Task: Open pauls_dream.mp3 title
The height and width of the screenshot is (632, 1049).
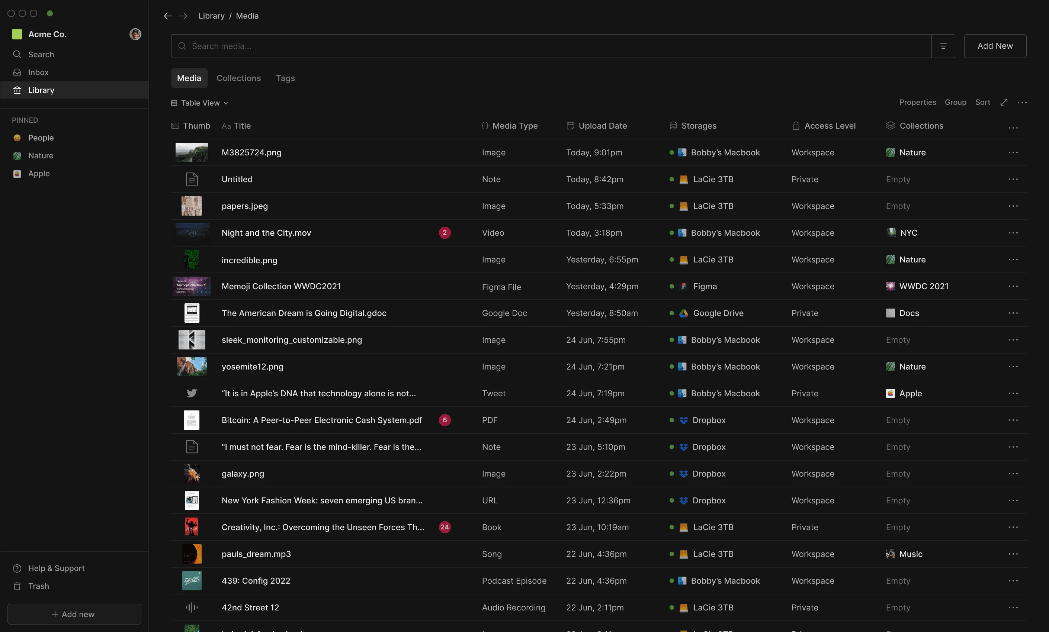Action: (x=256, y=554)
